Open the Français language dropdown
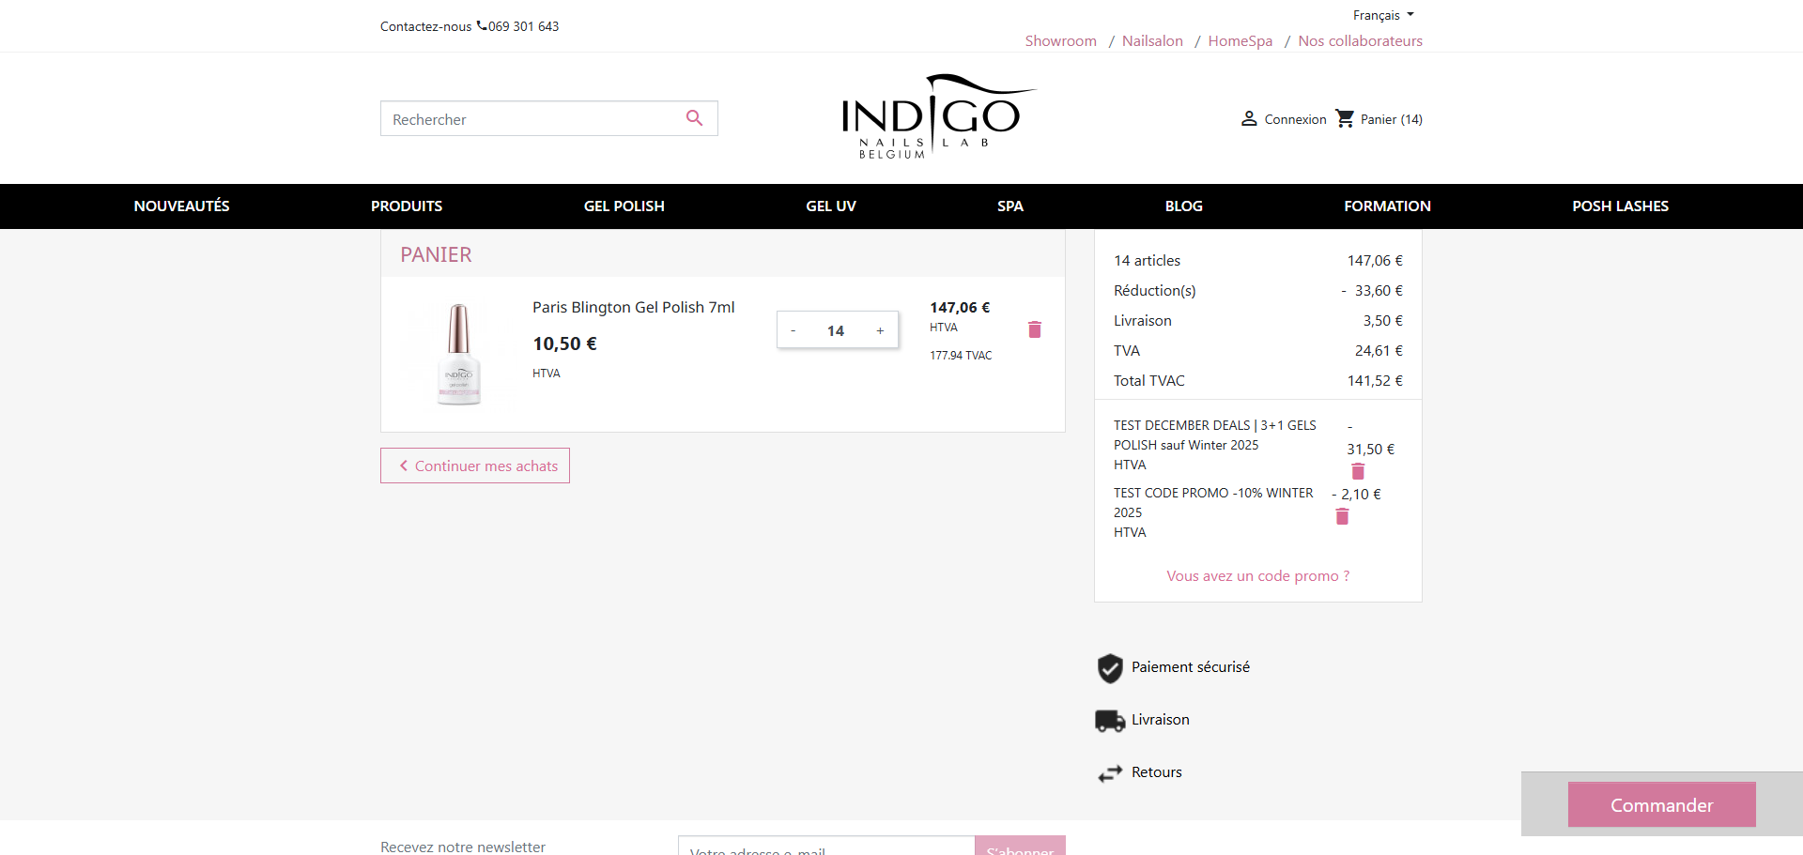 tap(1383, 15)
